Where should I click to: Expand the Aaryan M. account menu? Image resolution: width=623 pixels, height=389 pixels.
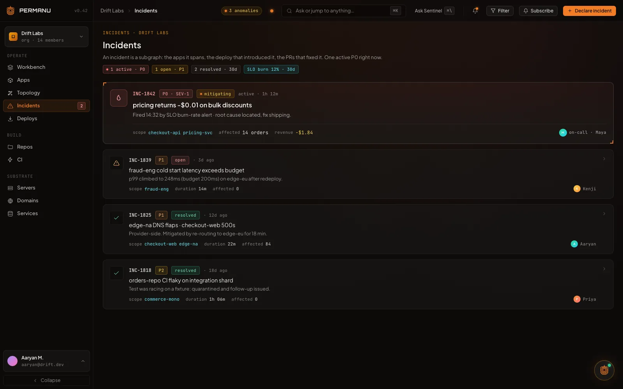point(46,361)
